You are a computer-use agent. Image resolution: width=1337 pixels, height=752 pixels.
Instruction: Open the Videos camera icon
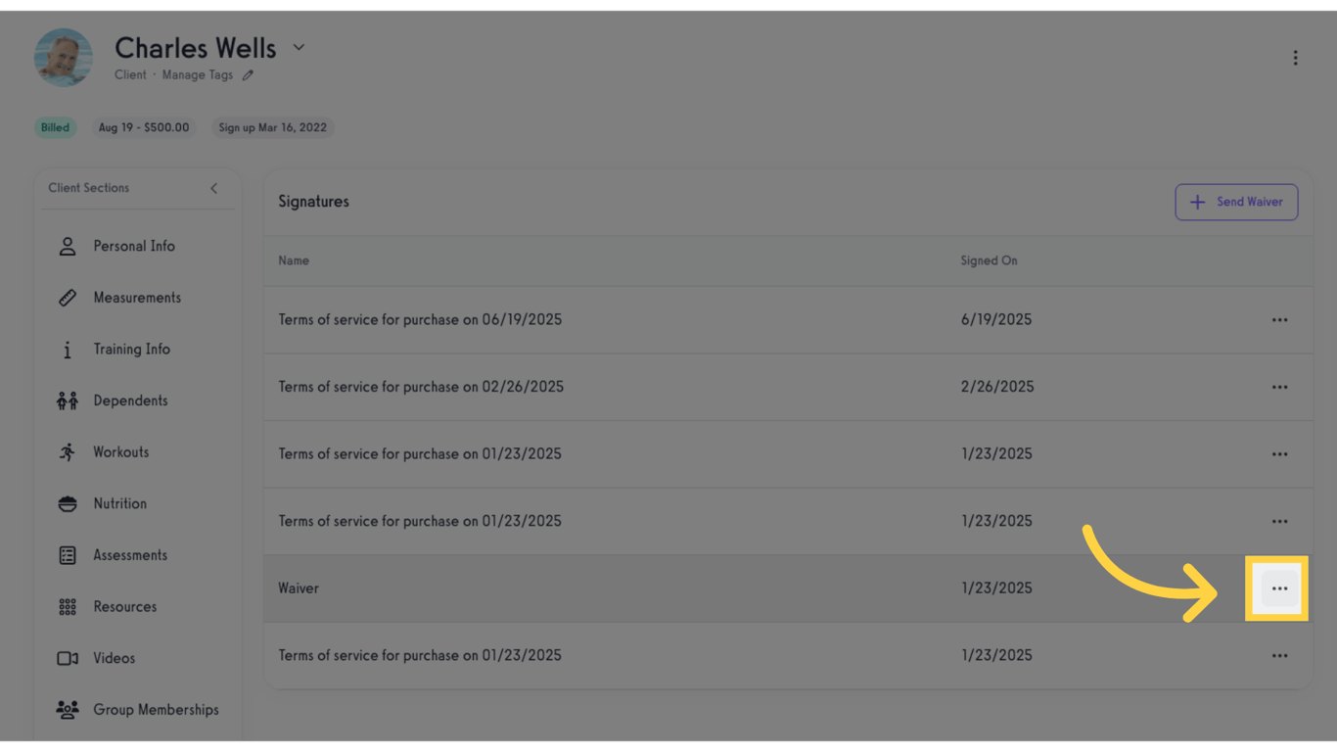pos(67,658)
